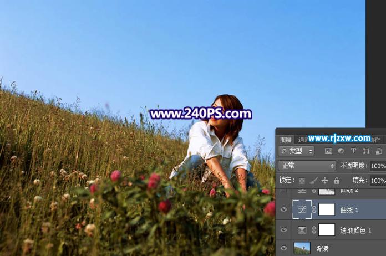
Task: Filter layers by shape type
Action: click(x=366, y=151)
